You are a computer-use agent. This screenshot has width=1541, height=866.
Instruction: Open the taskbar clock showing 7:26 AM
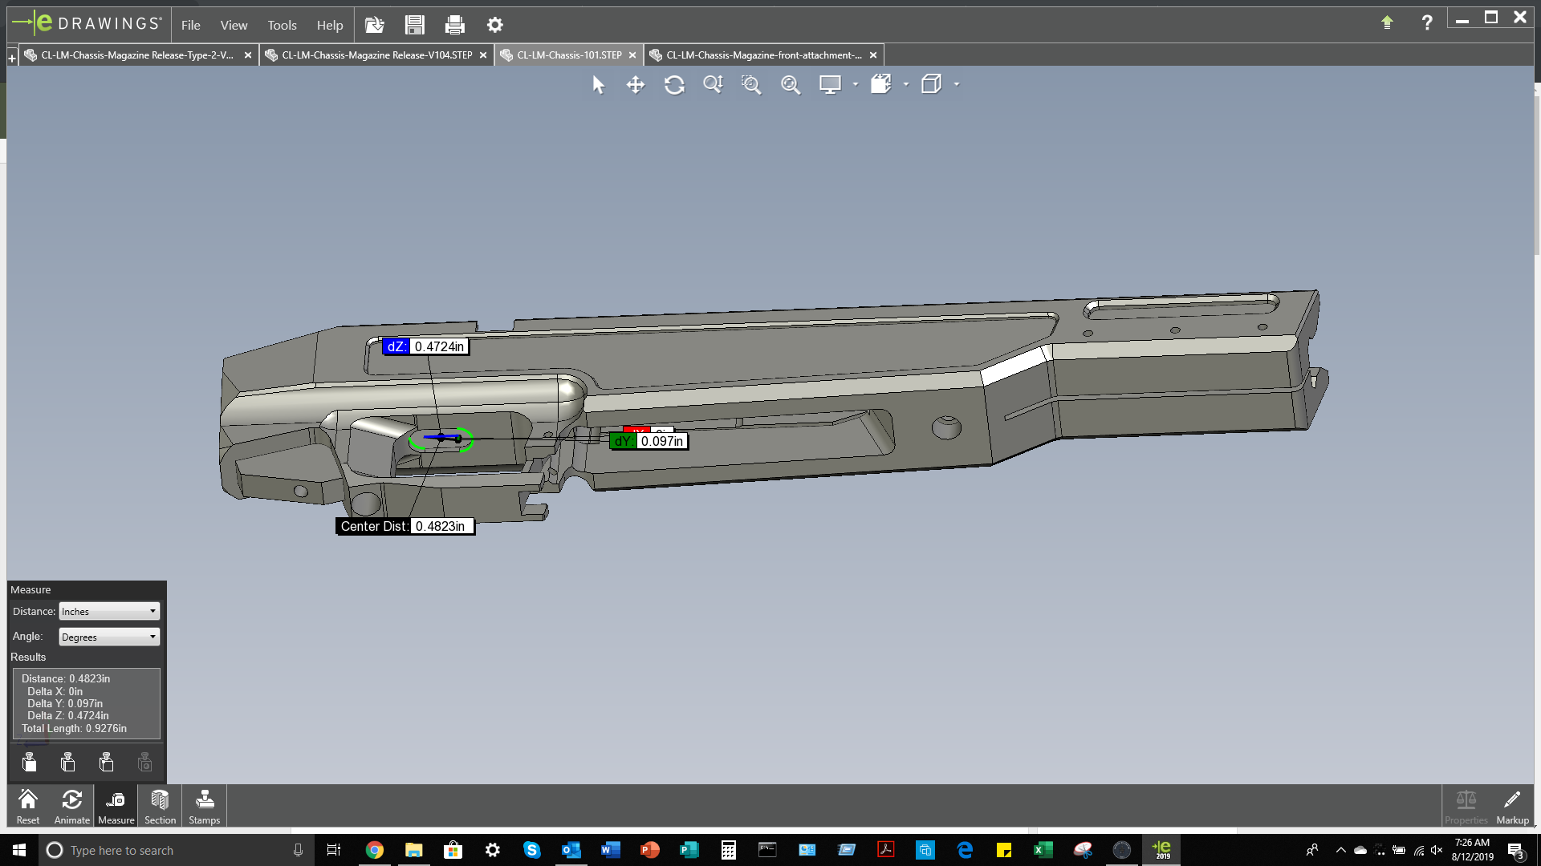tap(1472, 850)
